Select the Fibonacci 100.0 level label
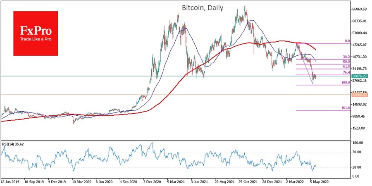The height and width of the screenshot is (186, 372). 346,83
